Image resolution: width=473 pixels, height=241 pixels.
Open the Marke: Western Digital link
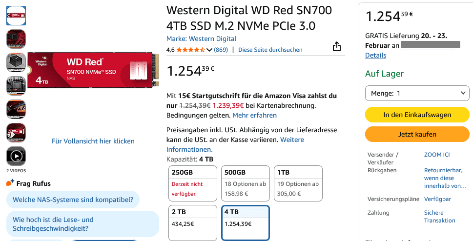click(x=201, y=39)
